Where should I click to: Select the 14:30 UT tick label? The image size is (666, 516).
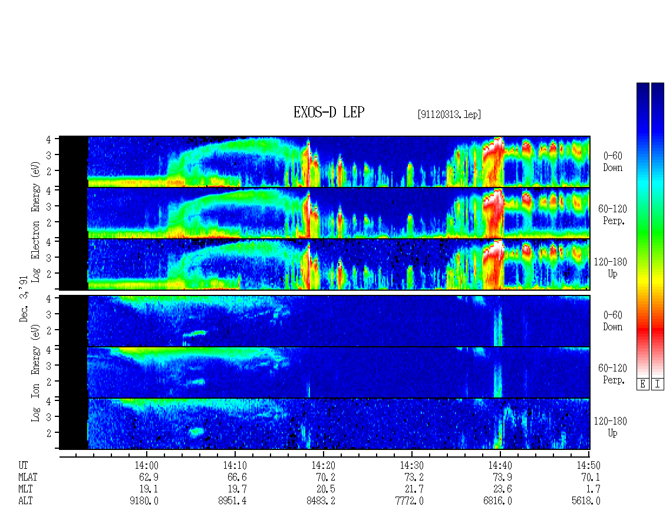(411, 465)
